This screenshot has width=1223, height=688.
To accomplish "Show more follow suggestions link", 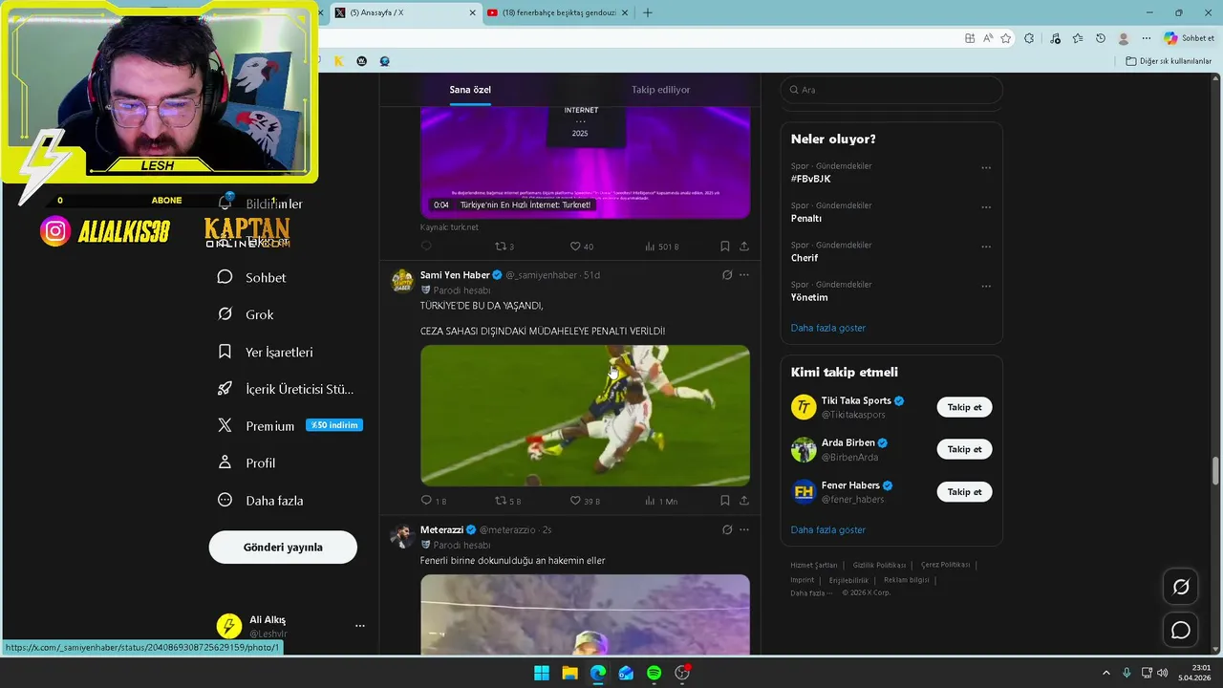I will coord(827,529).
